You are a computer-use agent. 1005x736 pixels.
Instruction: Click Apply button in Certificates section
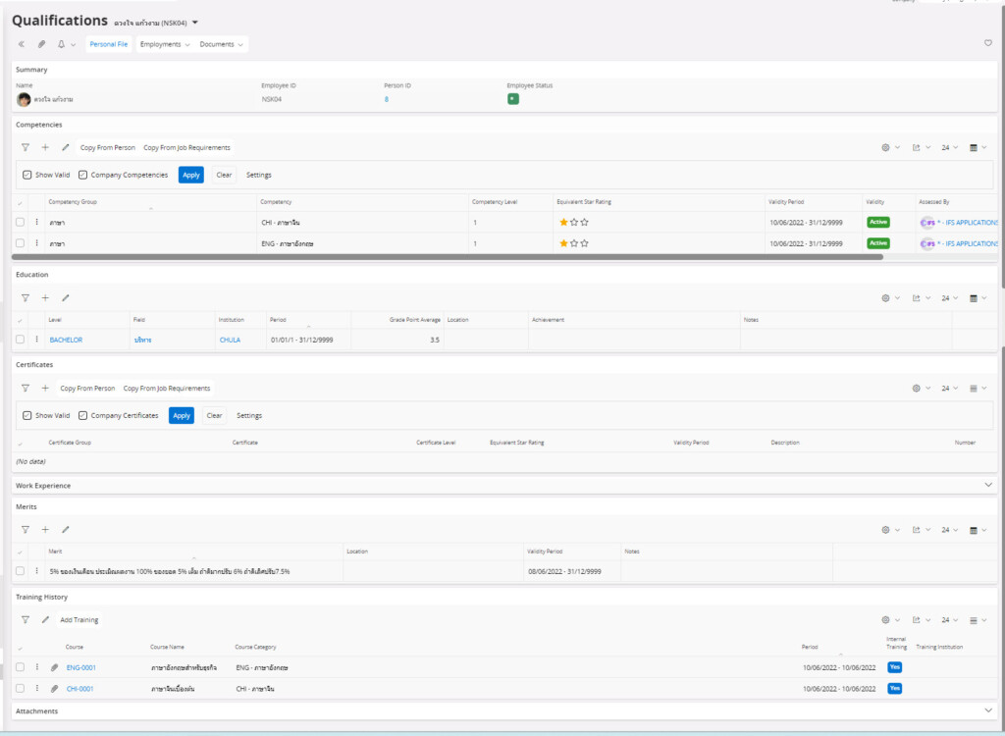pyautogui.click(x=182, y=415)
